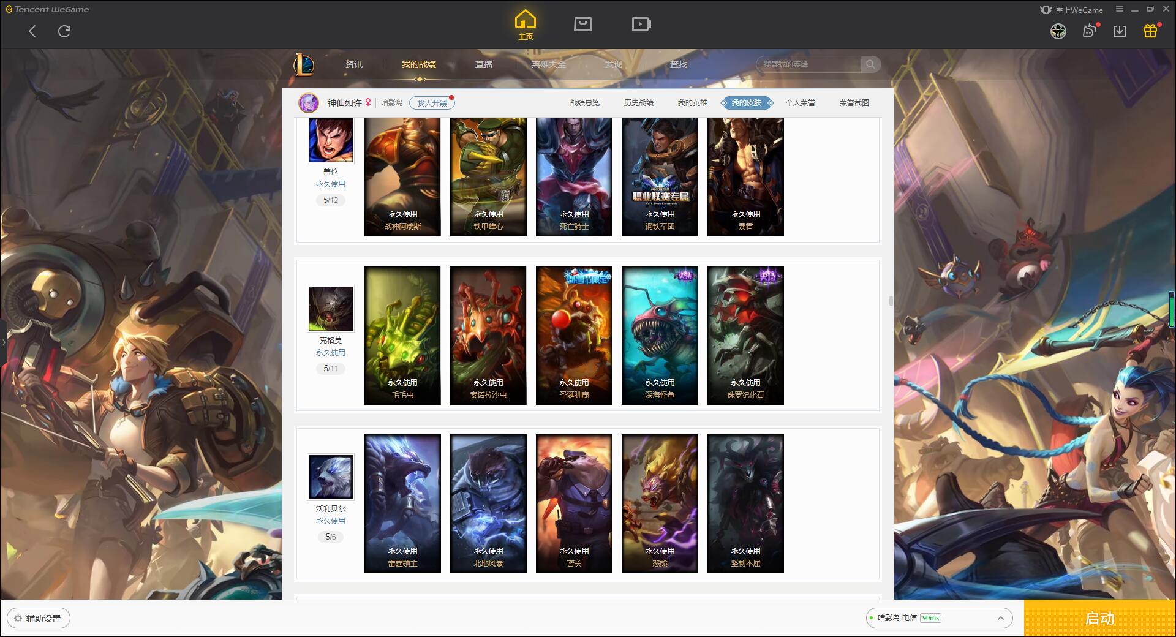This screenshot has height=637, width=1176.
Task: Open the 警长 skin card
Action: point(574,503)
